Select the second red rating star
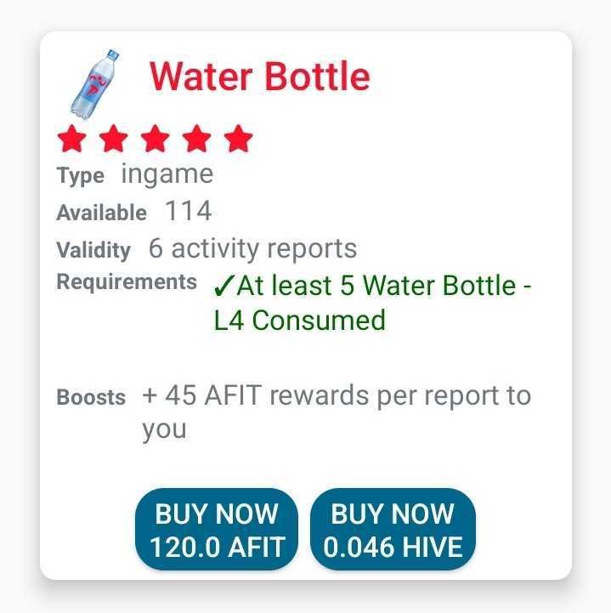 coord(114,138)
